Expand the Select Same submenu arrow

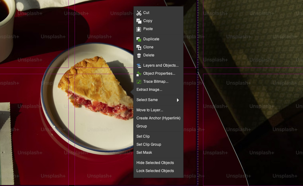point(178,100)
